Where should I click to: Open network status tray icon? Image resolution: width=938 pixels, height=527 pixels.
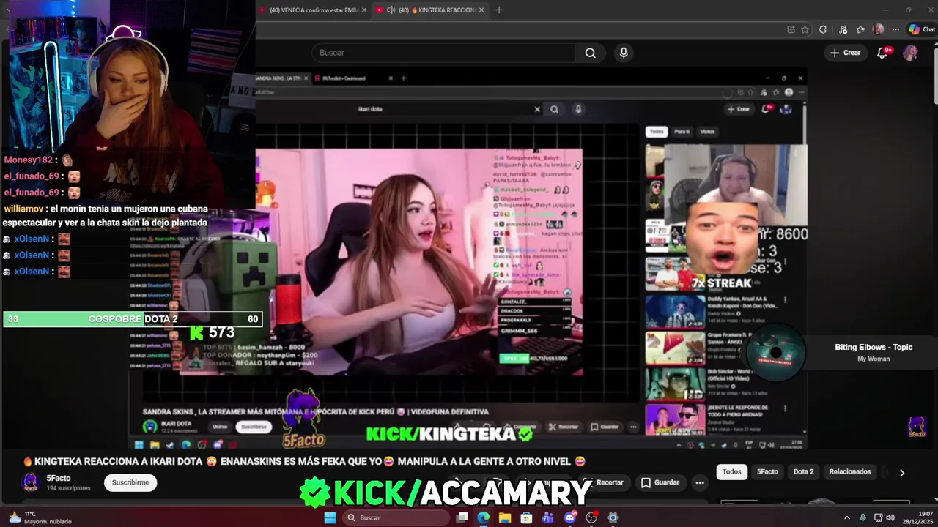[878, 517]
